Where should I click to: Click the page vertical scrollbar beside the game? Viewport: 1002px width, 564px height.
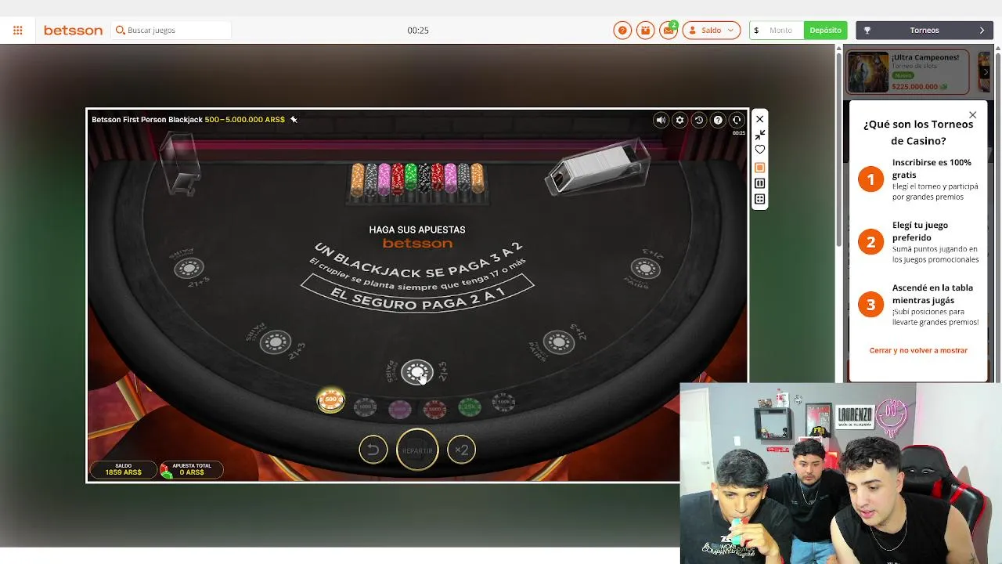click(x=839, y=149)
